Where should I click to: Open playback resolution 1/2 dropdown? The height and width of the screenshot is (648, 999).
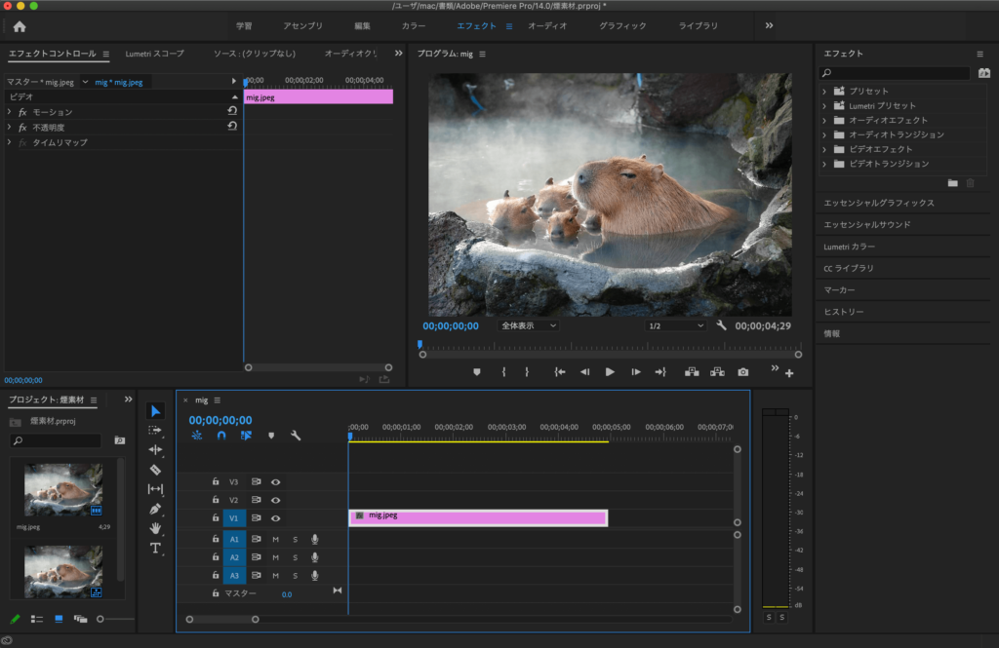[675, 325]
